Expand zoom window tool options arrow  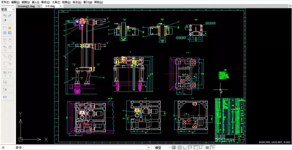(5, 43)
